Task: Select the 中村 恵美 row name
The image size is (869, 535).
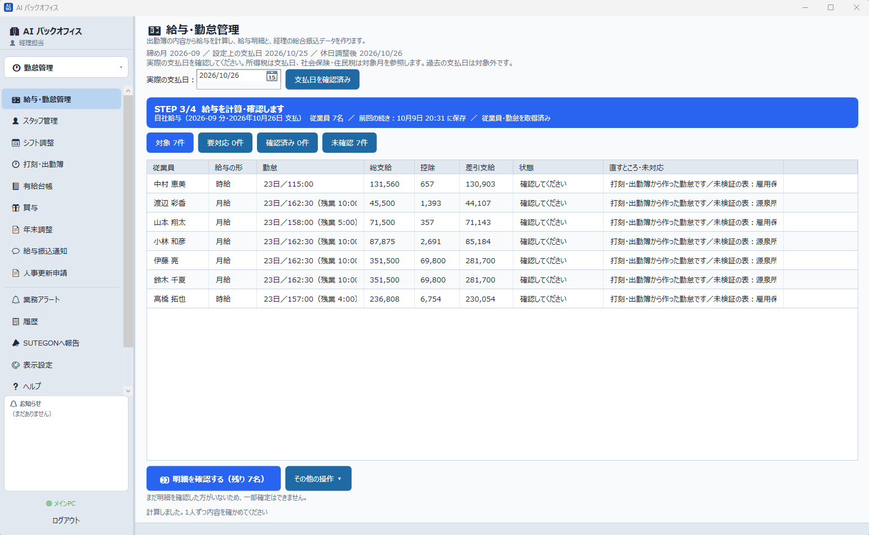Action: pos(170,184)
